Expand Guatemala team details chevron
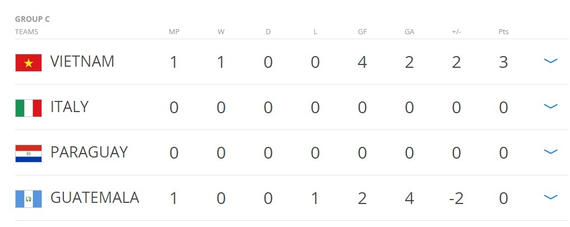570x227 pixels. pyautogui.click(x=550, y=197)
